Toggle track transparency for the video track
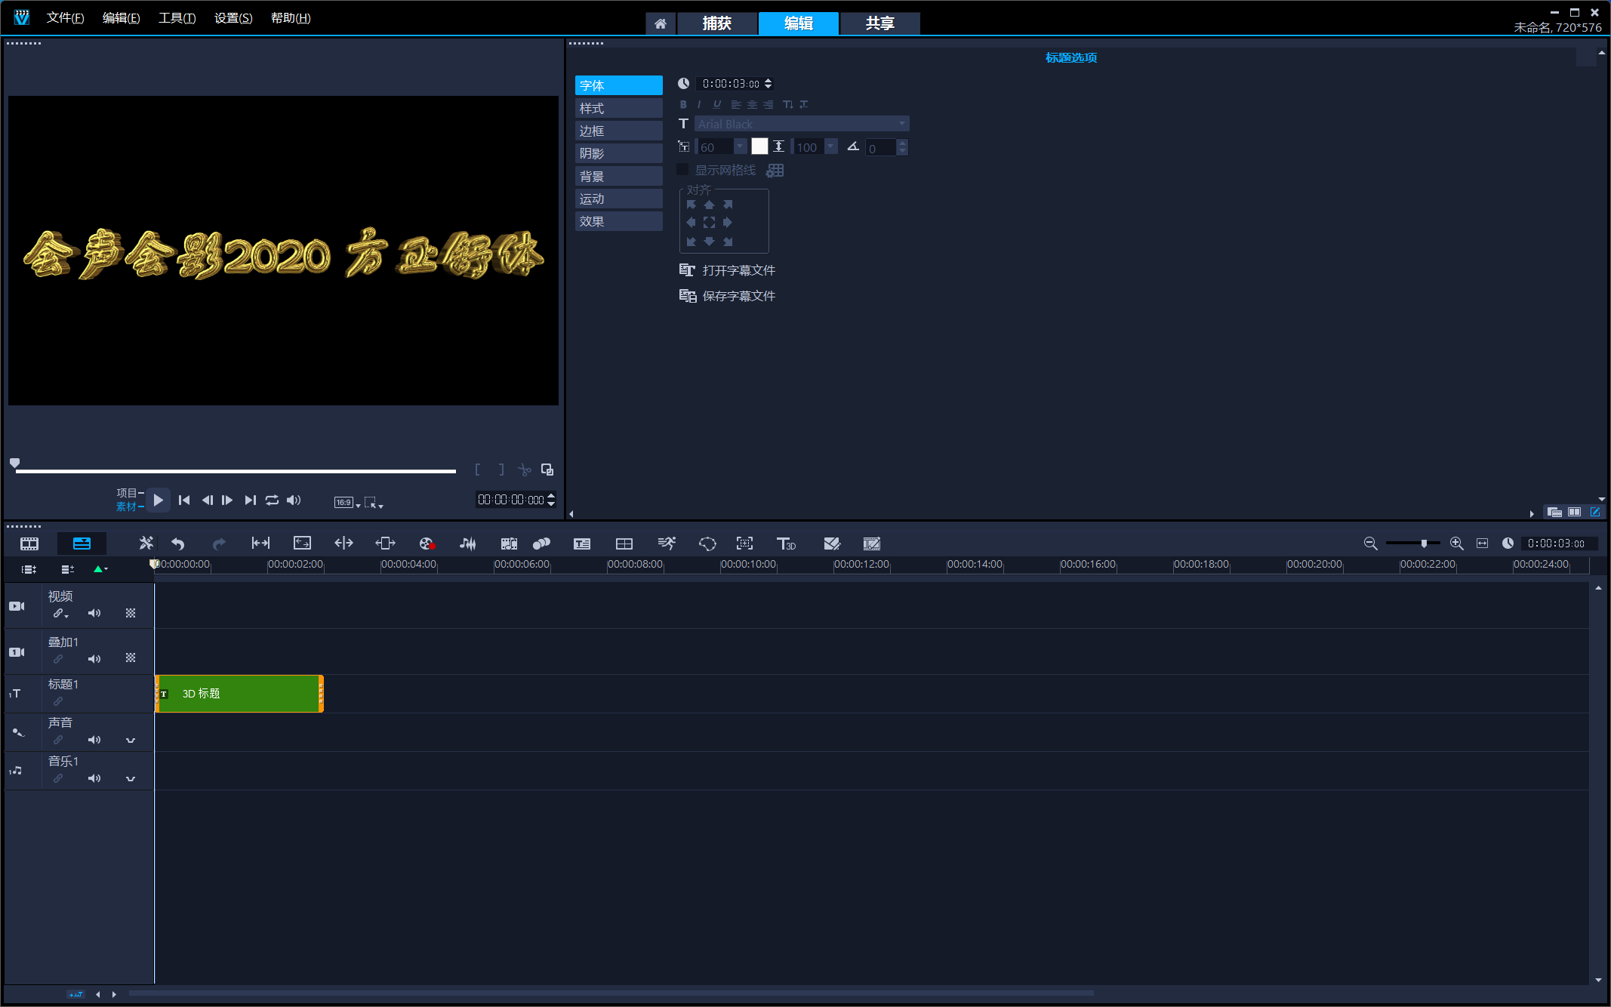Image resolution: width=1611 pixels, height=1007 pixels. [x=131, y=613]
